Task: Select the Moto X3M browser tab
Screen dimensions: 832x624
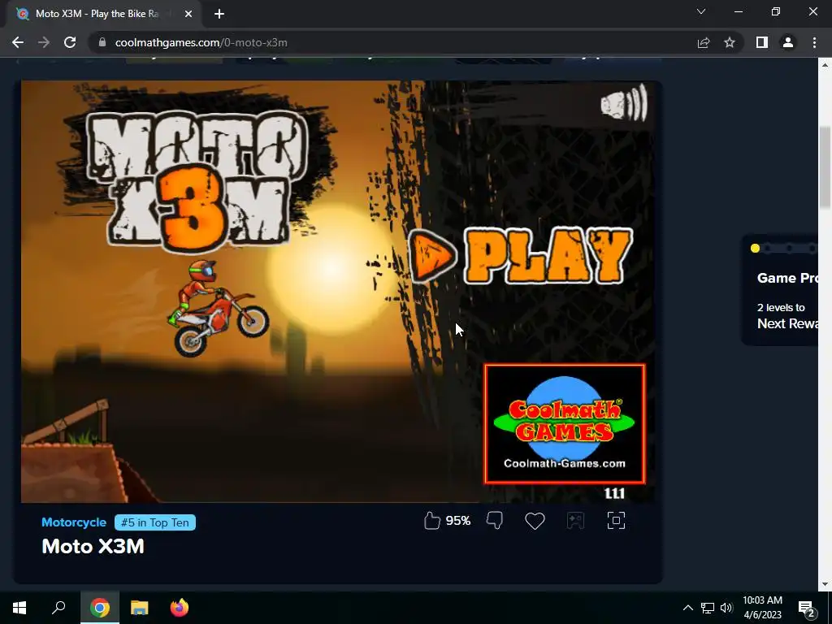Action: (x=103, y=14)
